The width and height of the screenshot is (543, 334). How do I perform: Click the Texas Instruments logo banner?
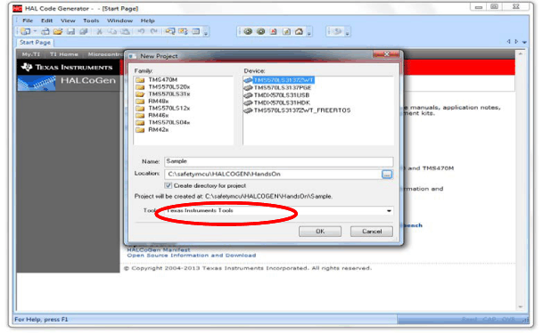click(69, 67)
